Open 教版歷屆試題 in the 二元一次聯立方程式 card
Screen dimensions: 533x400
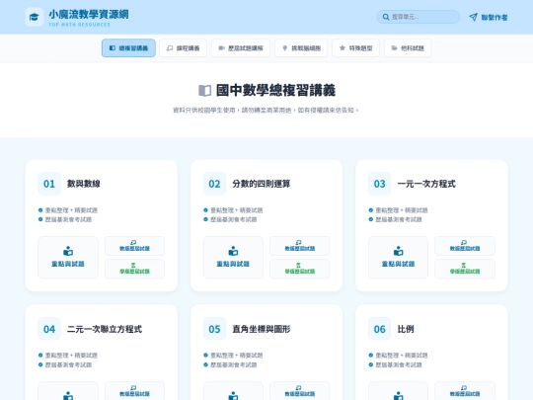point(134,391)
